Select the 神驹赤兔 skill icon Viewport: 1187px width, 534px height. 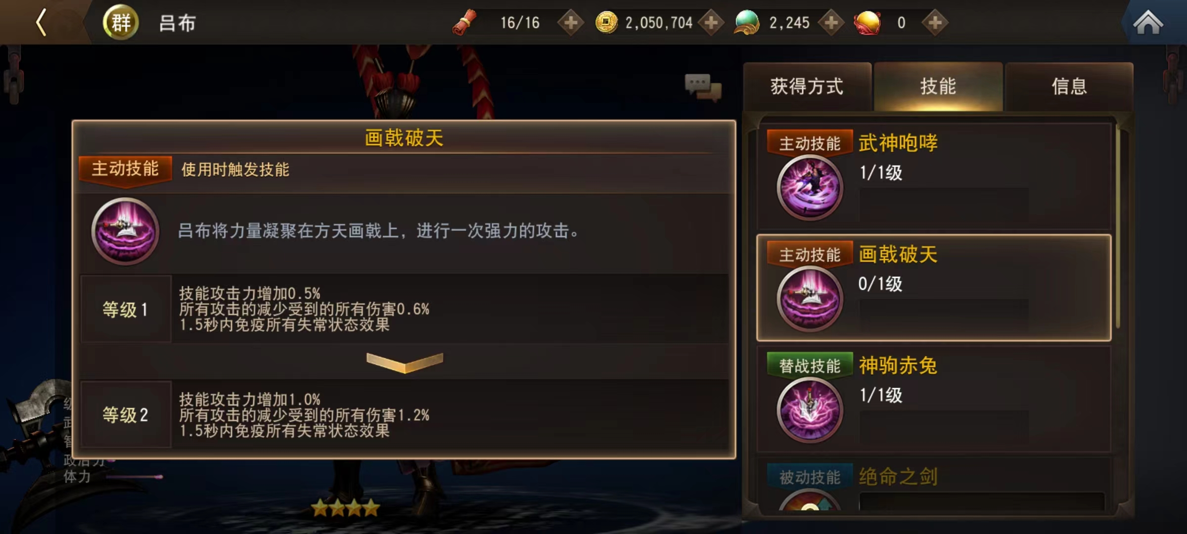(x=810, y=410)
